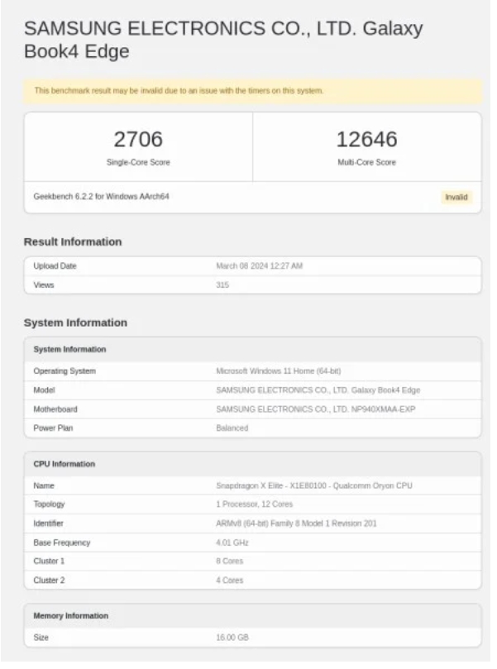Image resolution: width=497 pixels, height=669 pixels.
Task: Click the multi-core score 12646
Action: [366, 139]
